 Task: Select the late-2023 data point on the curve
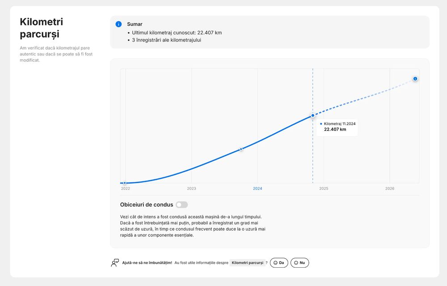coord(241,149)
